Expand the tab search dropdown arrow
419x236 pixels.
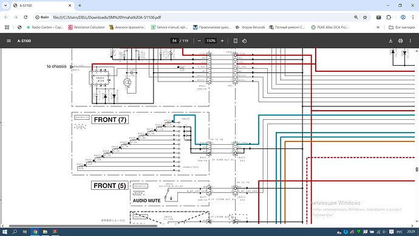[5, 5]
